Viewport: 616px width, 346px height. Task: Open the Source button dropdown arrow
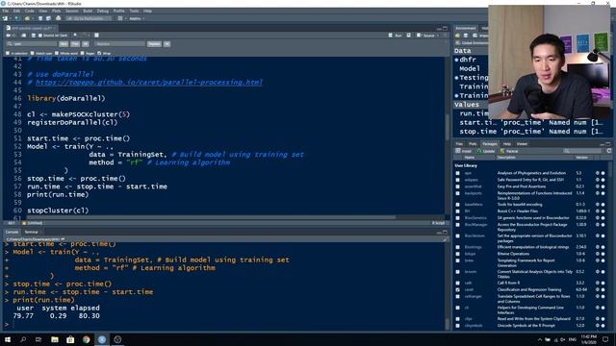click(x=438, y=36)
